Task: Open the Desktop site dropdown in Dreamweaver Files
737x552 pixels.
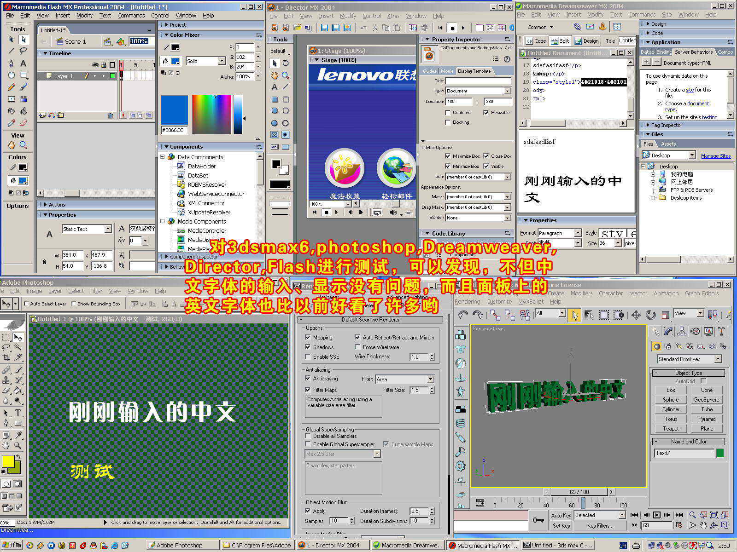Action: point(669,155)
